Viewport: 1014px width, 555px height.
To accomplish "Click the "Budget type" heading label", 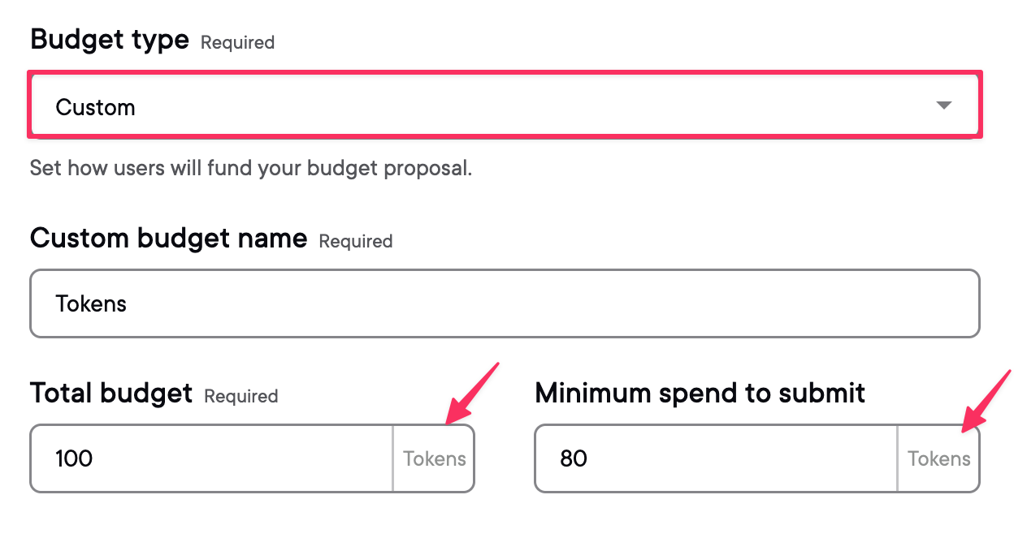I will (109, 39).
